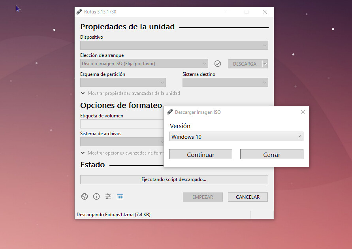
Task: Open the DESCARGA split-button arrow
Action: coord(264,63)
